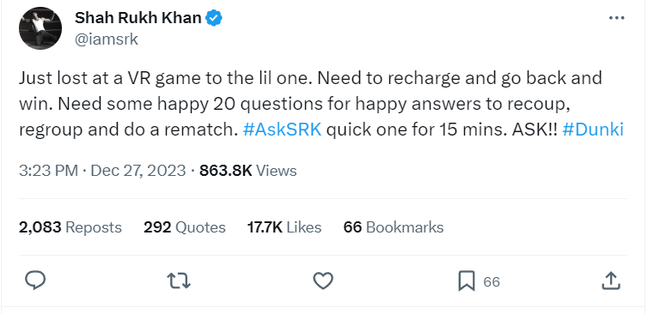648x314 pixels.
Task: Open the three-dot more options menu
Action: (x=616, y=18)
